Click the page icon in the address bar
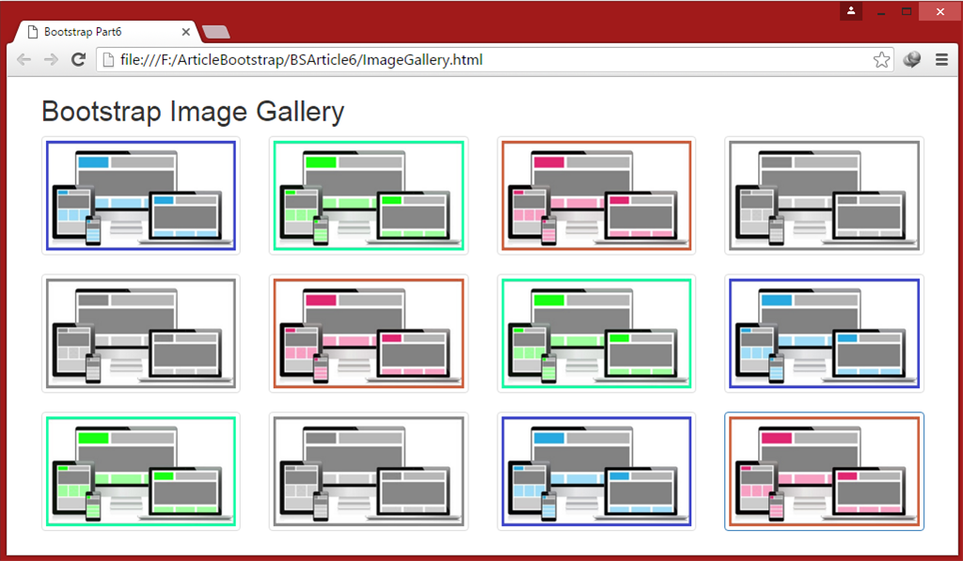The width and height of the screenshot is (963, 561). (108, 59)
